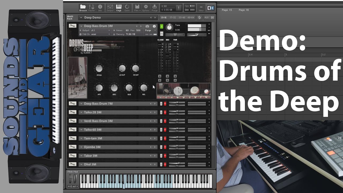Take a snapshot with the camera icon
Viewport: 343px width, 193px height.
coord(147,26)
